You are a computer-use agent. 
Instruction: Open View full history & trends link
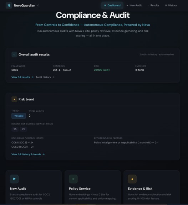pos(26,154)
